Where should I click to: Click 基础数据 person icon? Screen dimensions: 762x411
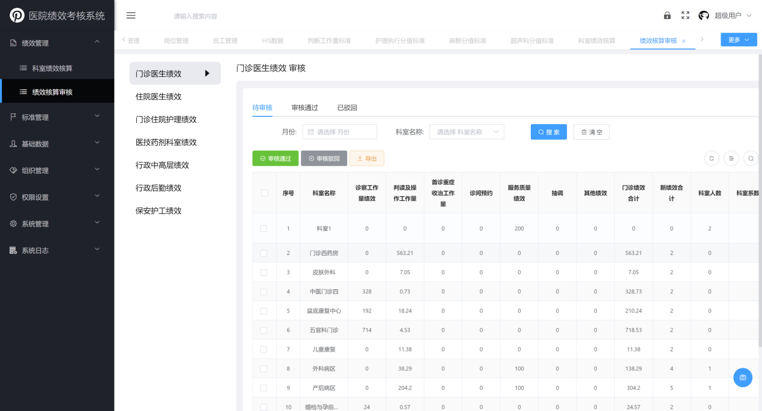(x=13, y=144)
